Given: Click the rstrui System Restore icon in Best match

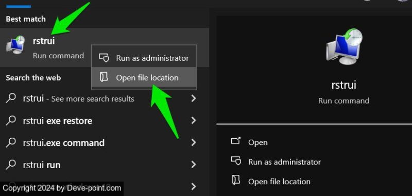Looking at the screenshot, I should coord(15,45).
